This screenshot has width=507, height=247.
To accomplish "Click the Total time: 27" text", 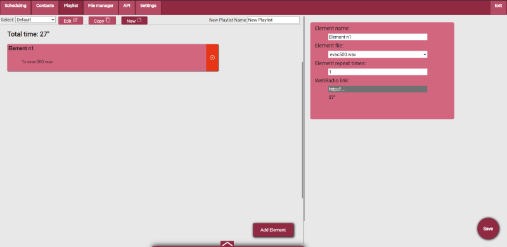I will [x=29, y=34].
